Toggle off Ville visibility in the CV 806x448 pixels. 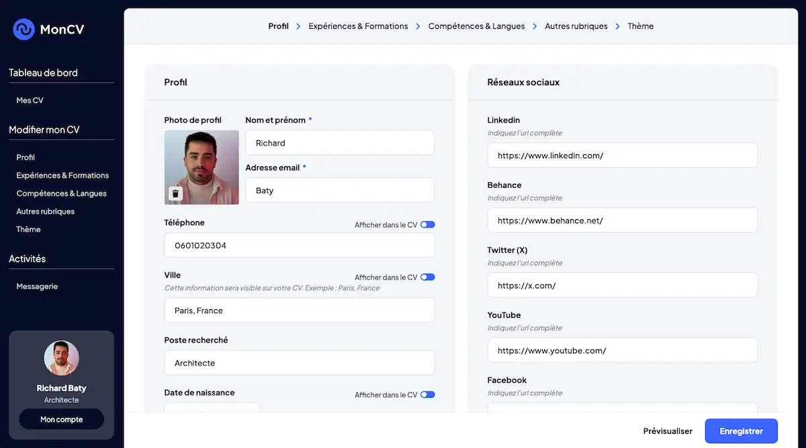coord(428,277)
